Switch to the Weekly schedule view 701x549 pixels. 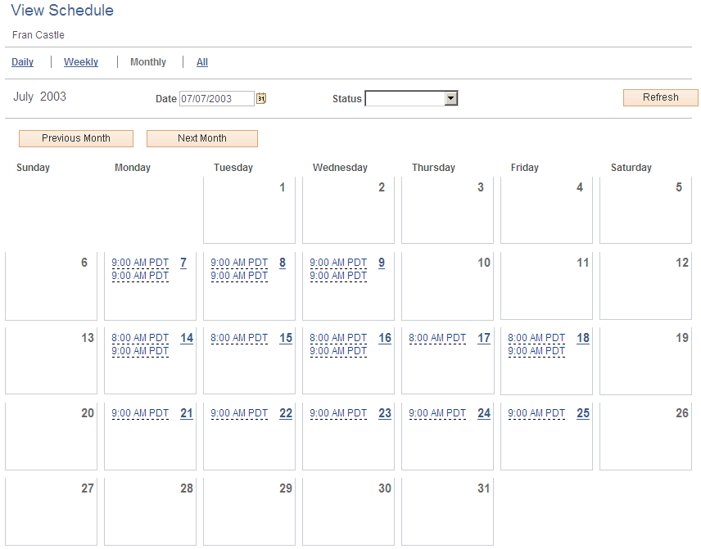80,61
